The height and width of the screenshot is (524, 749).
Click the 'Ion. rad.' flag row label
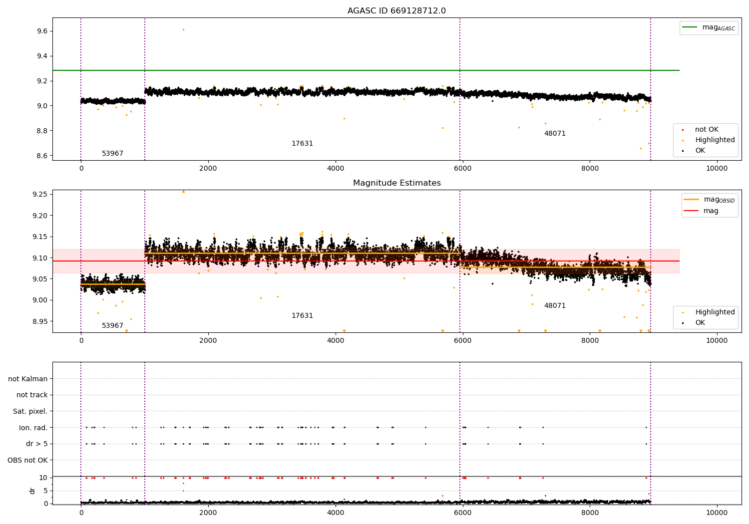(33, 428)
